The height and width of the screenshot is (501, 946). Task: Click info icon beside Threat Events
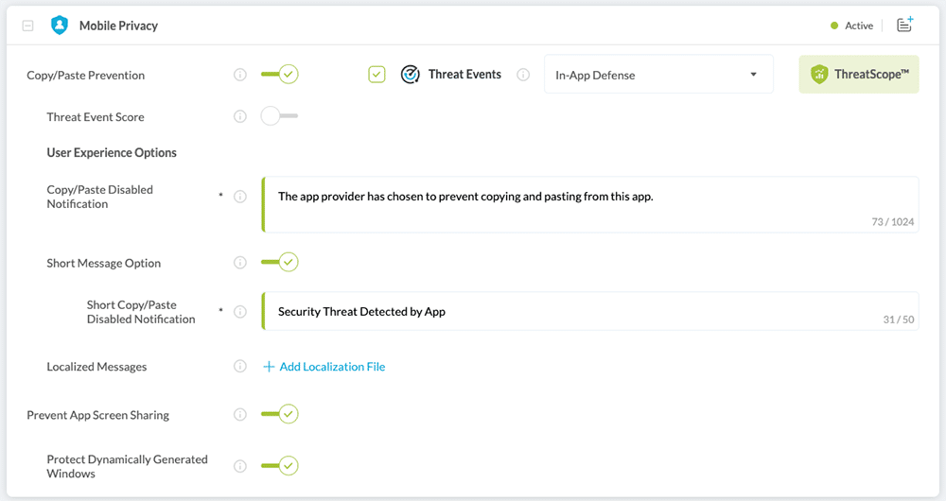click(523, 75)
